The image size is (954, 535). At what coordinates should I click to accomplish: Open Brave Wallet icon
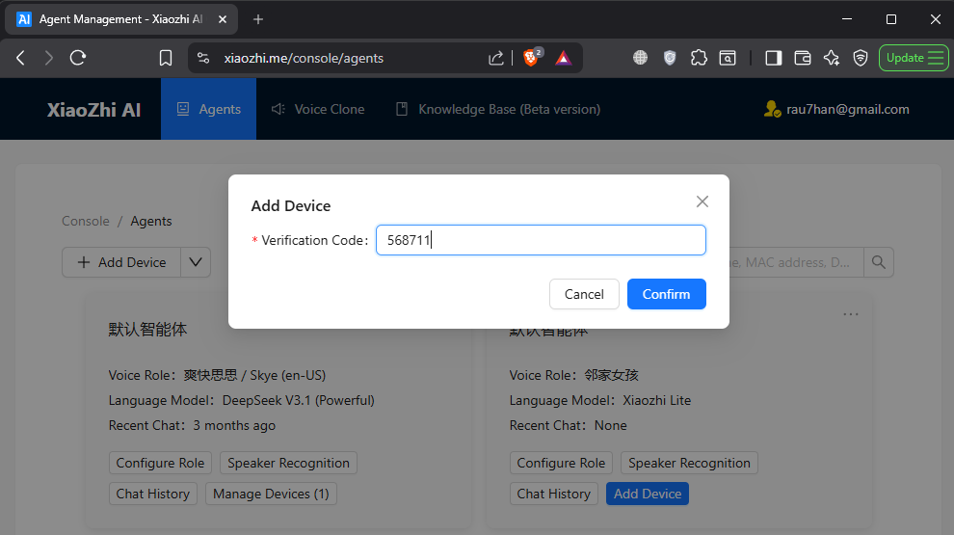[803, 58]
